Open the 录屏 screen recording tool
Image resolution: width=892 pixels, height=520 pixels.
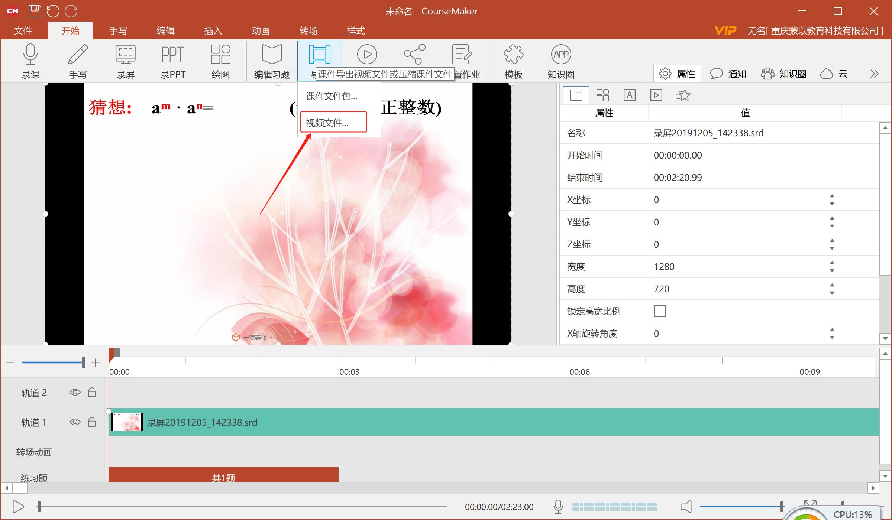[x=125, y=61]
